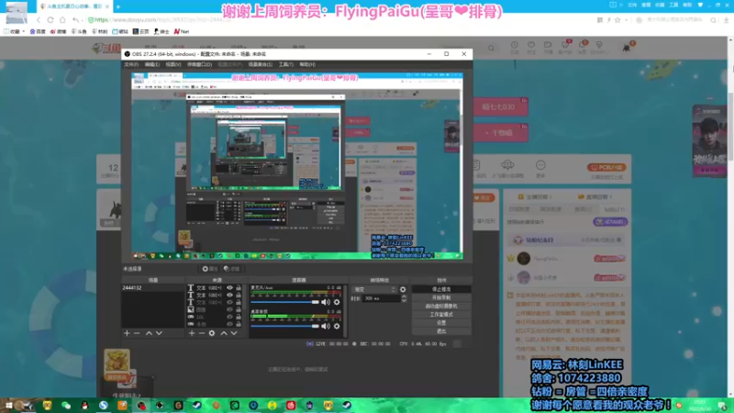This screenshot has width=734, height=413.
Task: Mute the desktop audio speaker icon
Action: coord(326,326)
